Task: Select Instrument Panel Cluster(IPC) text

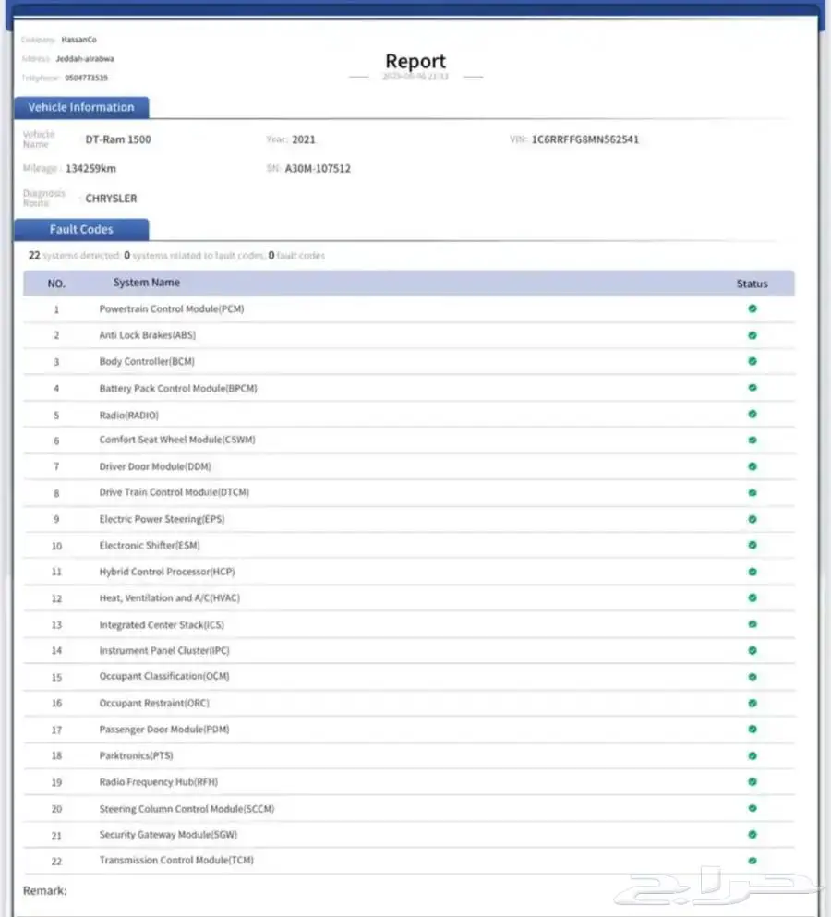Action: point(164,651)
